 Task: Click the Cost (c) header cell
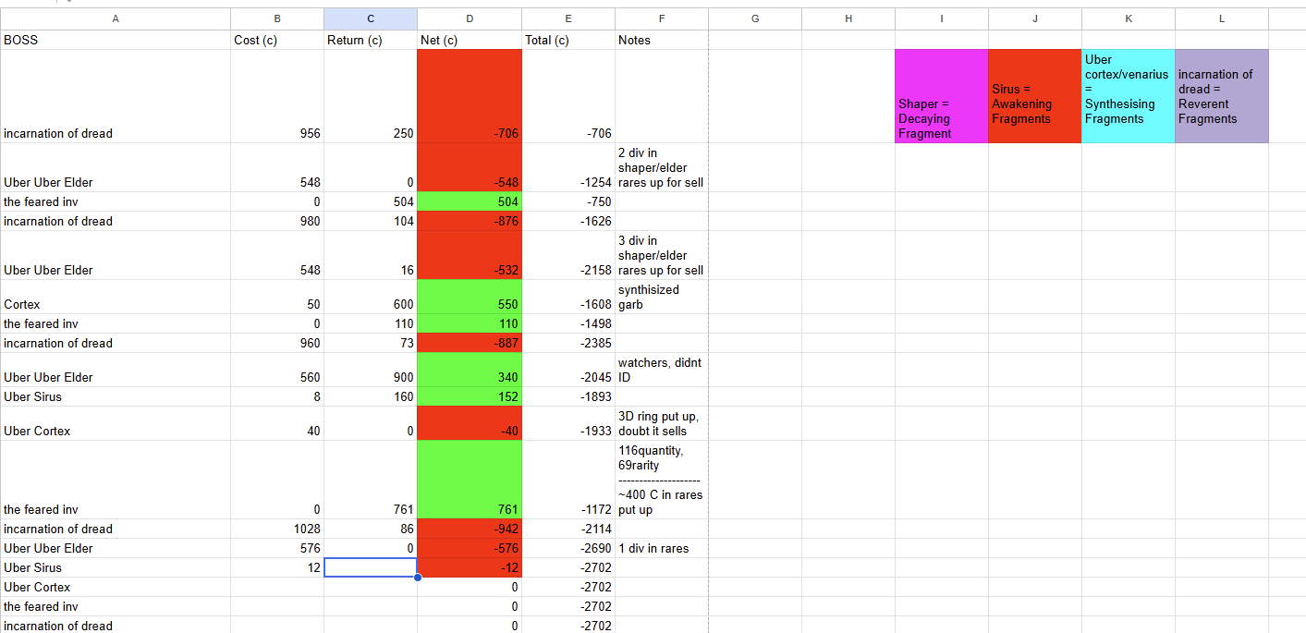click(x=277, y=40)
